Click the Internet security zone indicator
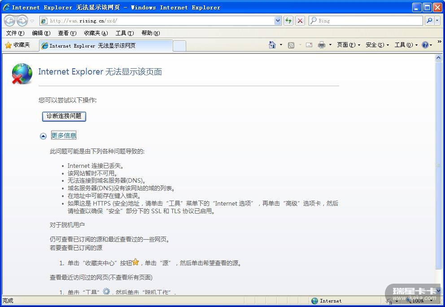 [327, 301]
